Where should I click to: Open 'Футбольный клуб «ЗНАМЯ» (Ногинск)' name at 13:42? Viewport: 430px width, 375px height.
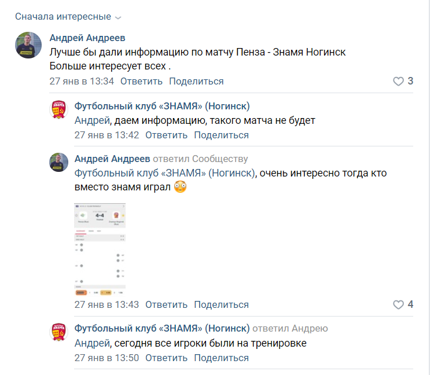click(x=162, y=106)
